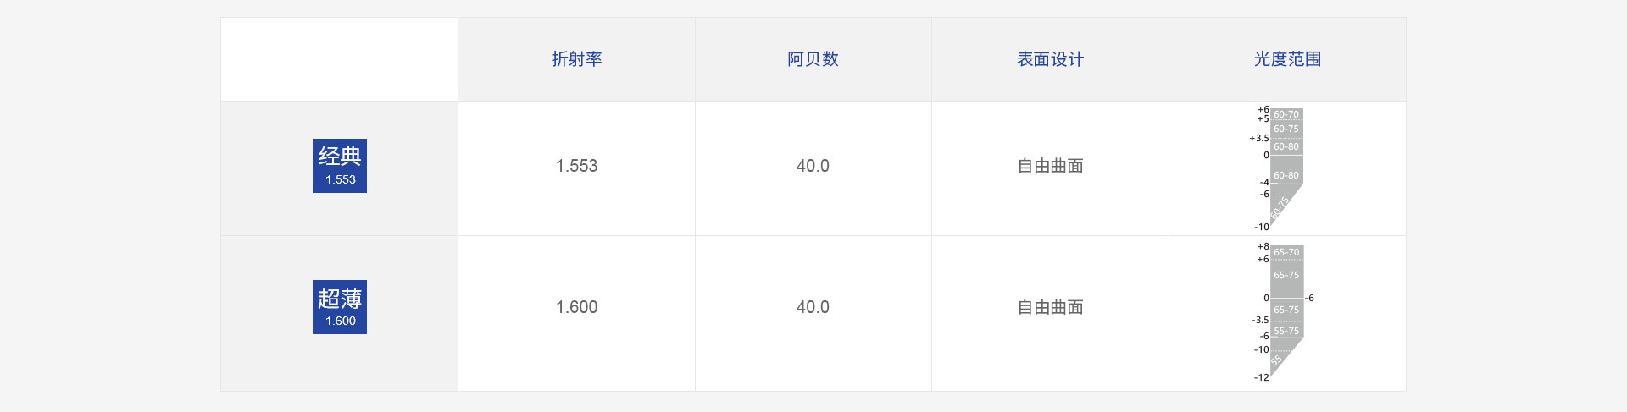Image resolution: width=1627 pixels, height=412 pixels.
Task: Select the 表面设计 column header
Action: 1051,59
